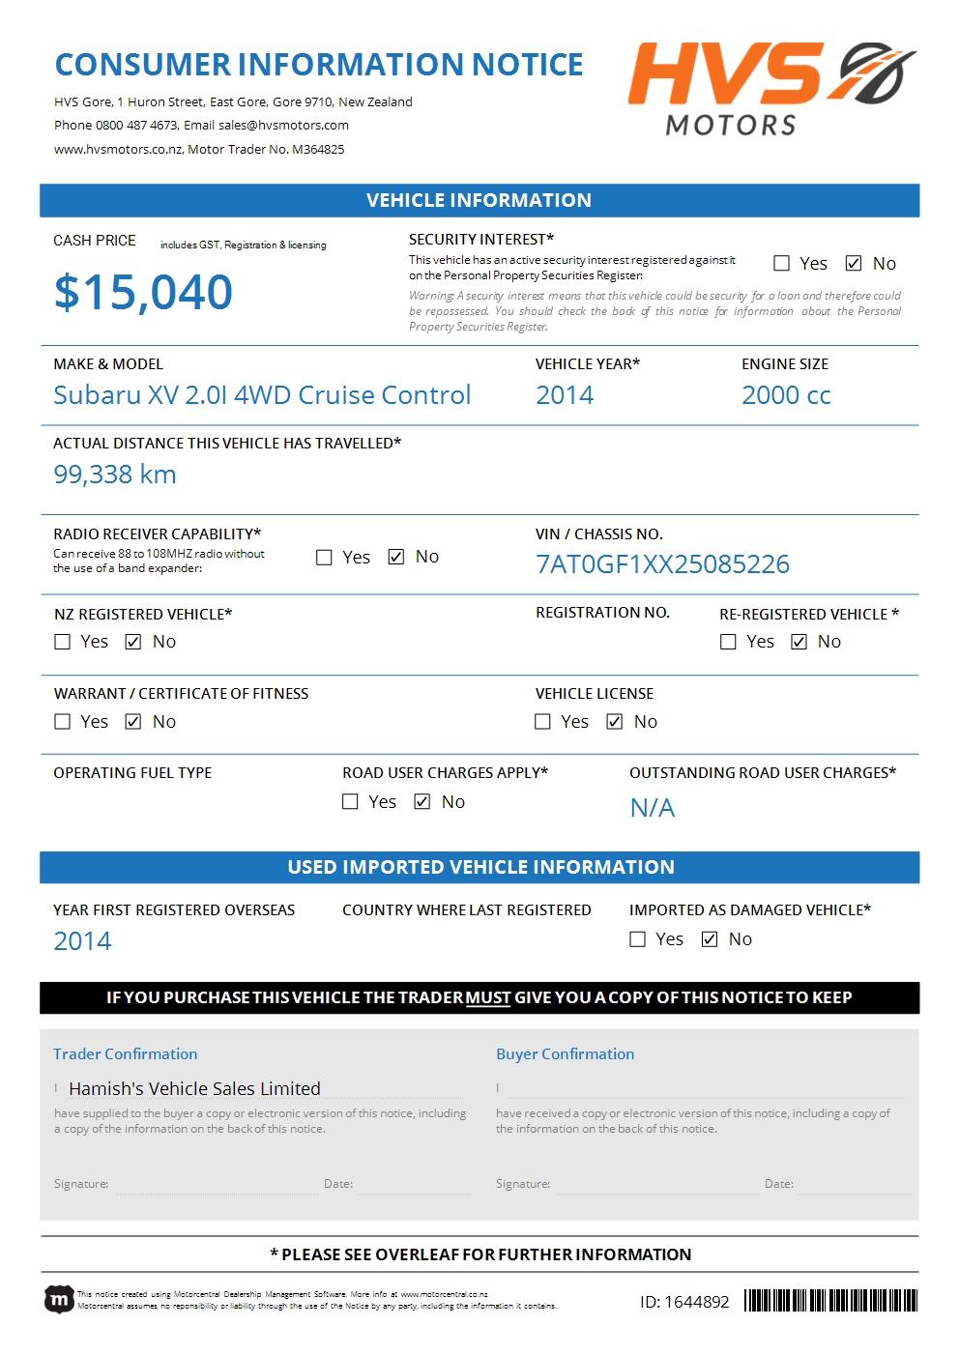
Task: Click the Motorcentral logo icon in footer
Action: [59, 1300]
